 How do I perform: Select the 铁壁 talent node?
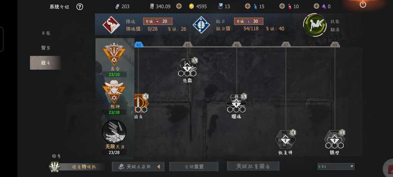pos(334,139)
